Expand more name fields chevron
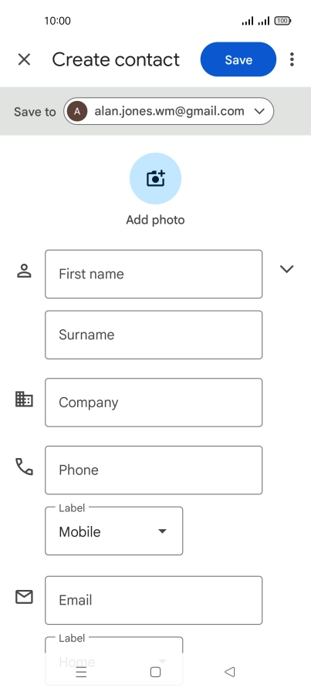311x691 pixels. [287, 269]
